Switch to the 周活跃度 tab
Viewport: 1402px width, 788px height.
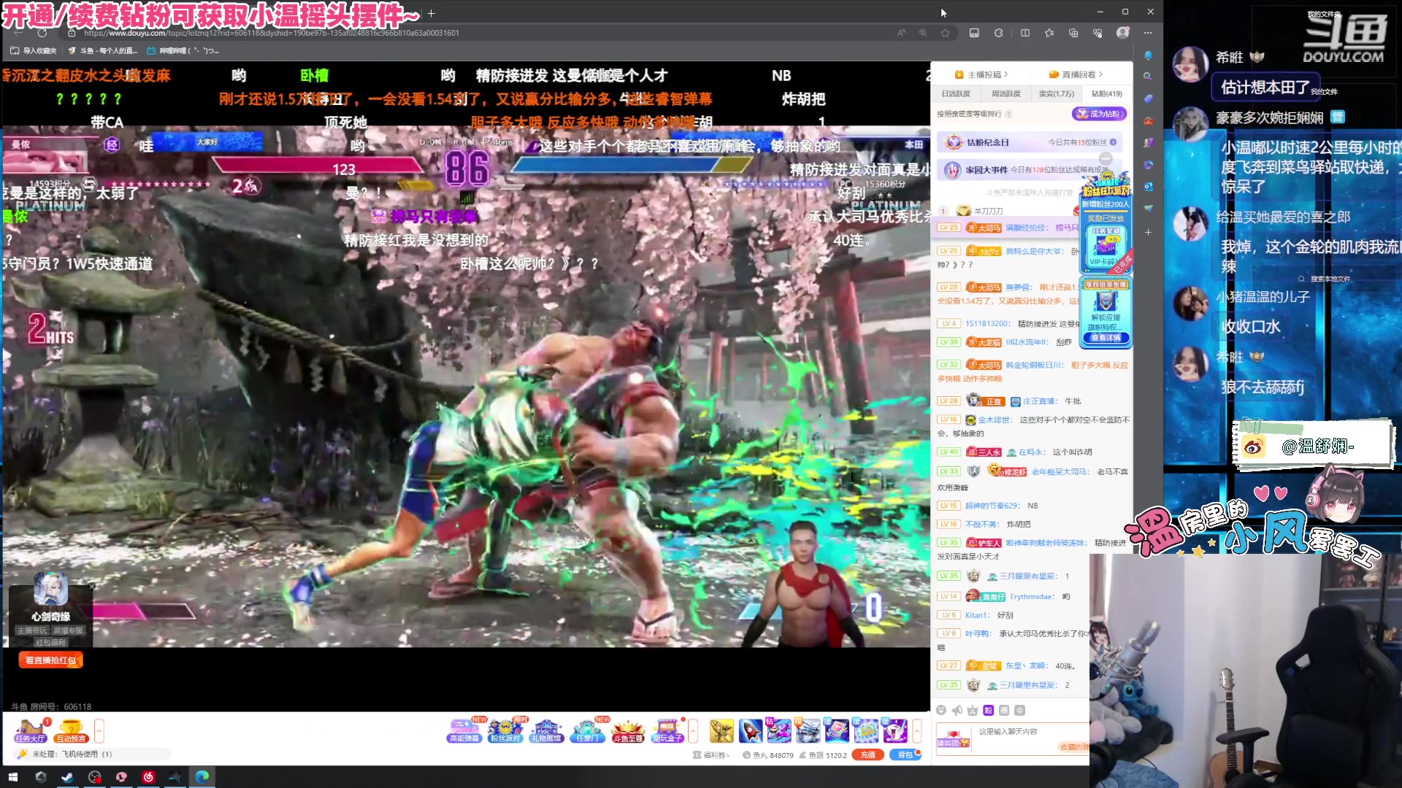1006,93
